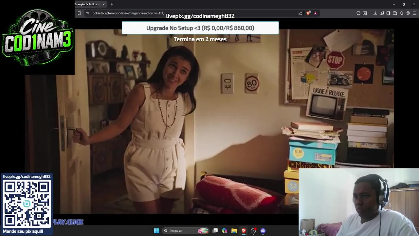The height and width of the screenshot is (236, 419).
Task: Click the Cine COD1NAM3 logo
Action: pos(37,37)
